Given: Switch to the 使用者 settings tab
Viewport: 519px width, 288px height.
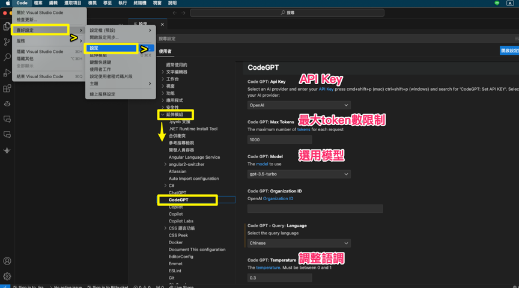Looking at the screenshot, I should coord(165,51).
